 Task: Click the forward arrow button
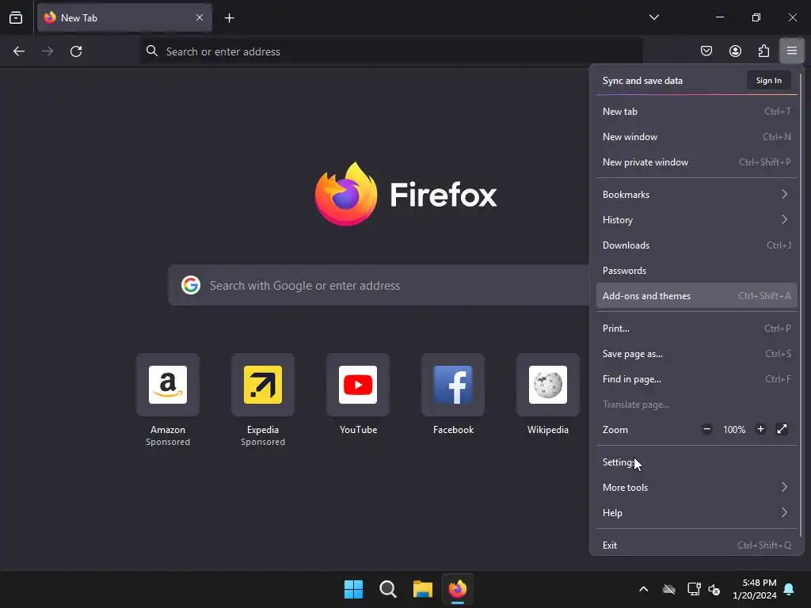point(48,51)
